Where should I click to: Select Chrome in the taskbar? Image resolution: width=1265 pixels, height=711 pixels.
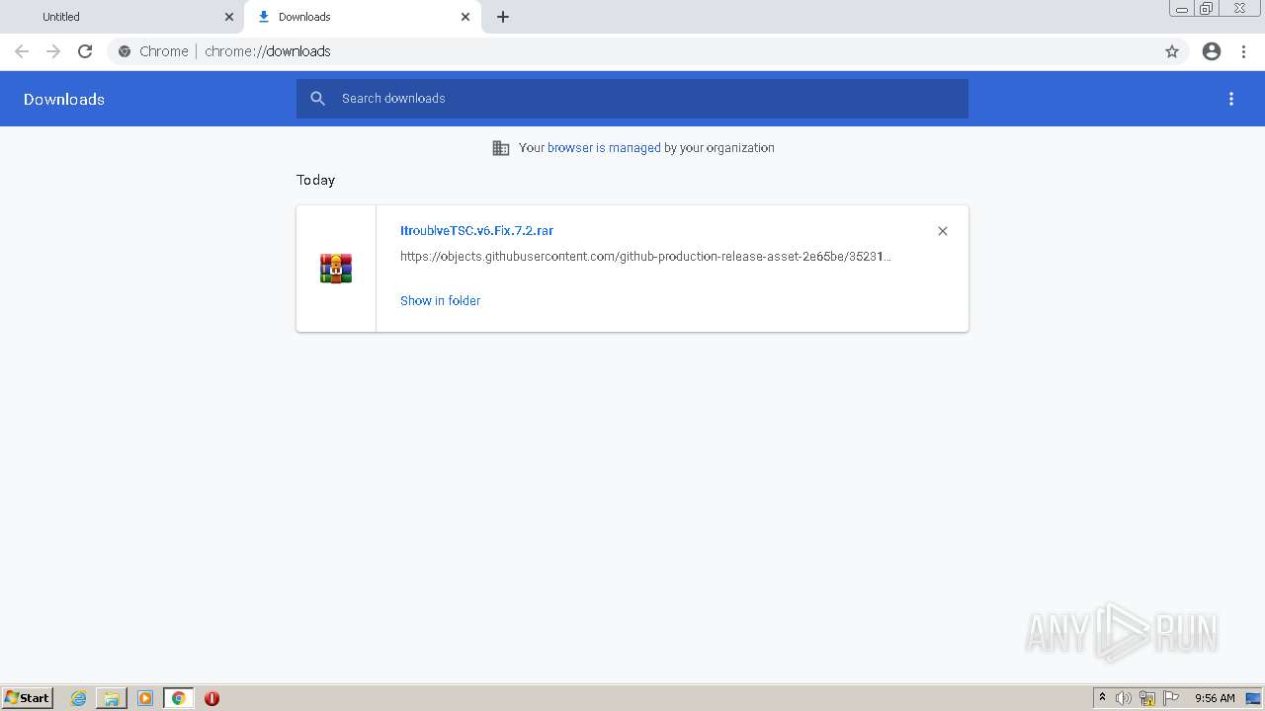point(178,698)
